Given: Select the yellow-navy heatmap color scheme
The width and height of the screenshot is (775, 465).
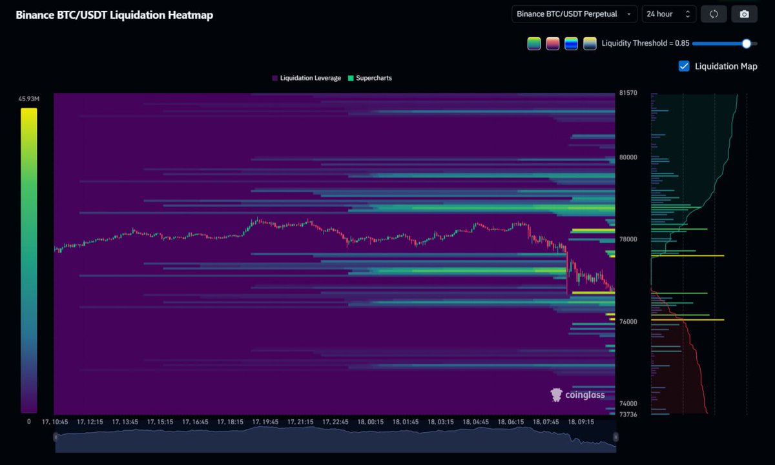Looking at the screenshot, I should tap(590, 43).
